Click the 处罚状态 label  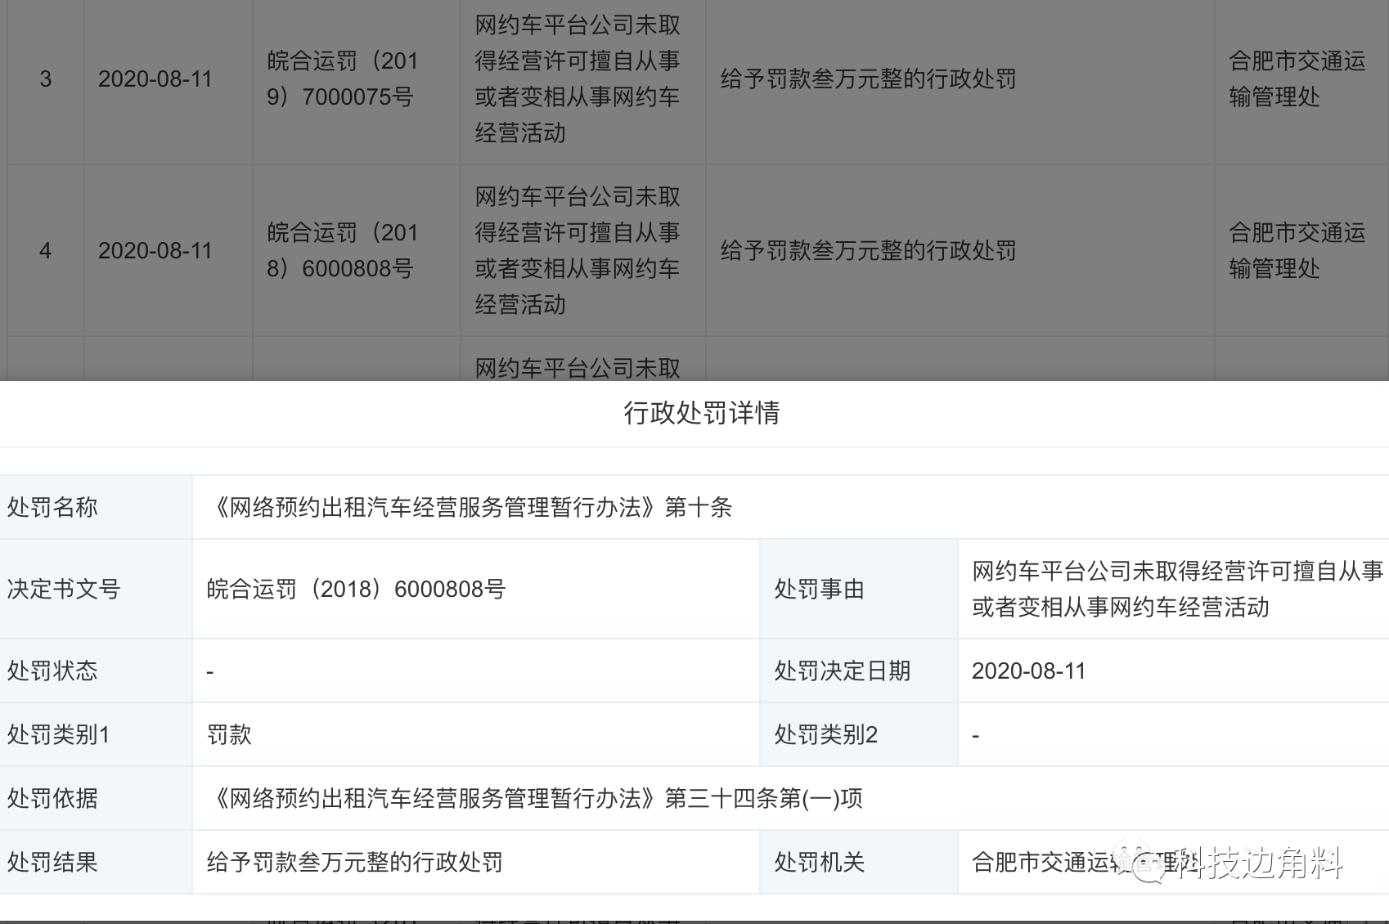53,671
